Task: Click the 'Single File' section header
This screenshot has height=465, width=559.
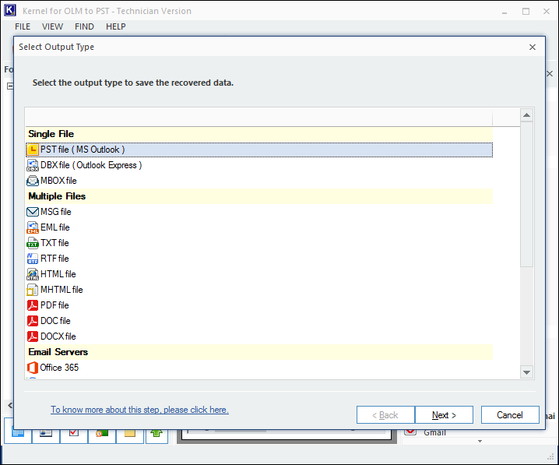Action: click(x=259, y=134)
